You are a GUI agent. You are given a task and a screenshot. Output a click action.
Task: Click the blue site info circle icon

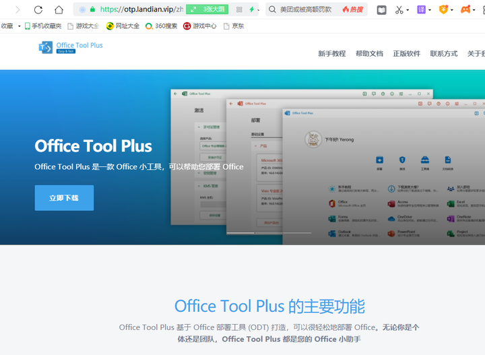[82, 9]
